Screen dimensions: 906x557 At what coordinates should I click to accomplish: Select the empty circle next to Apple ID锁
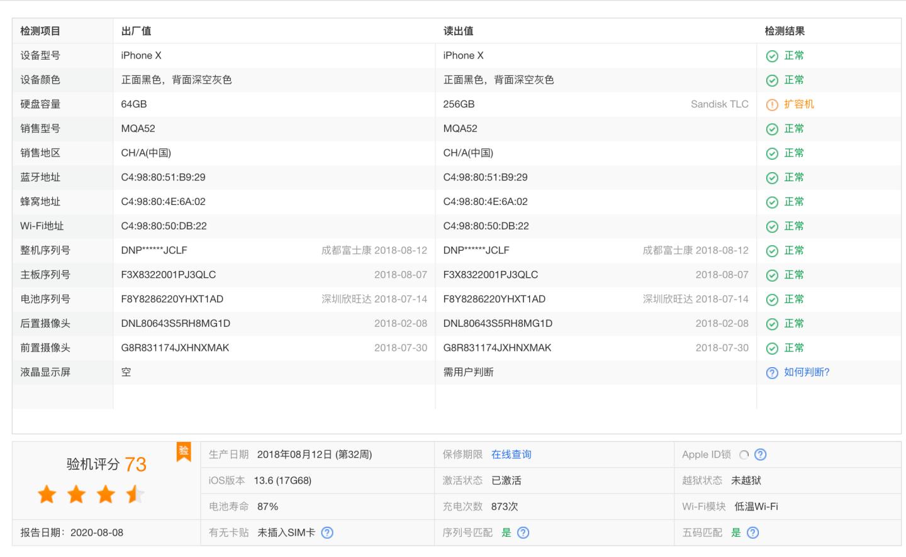(x=744, y=455)
